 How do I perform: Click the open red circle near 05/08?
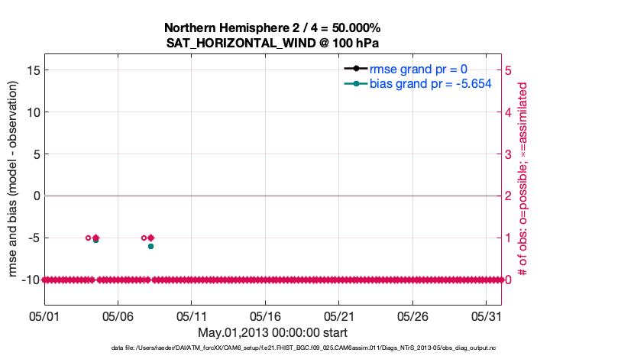pos(144,238)
